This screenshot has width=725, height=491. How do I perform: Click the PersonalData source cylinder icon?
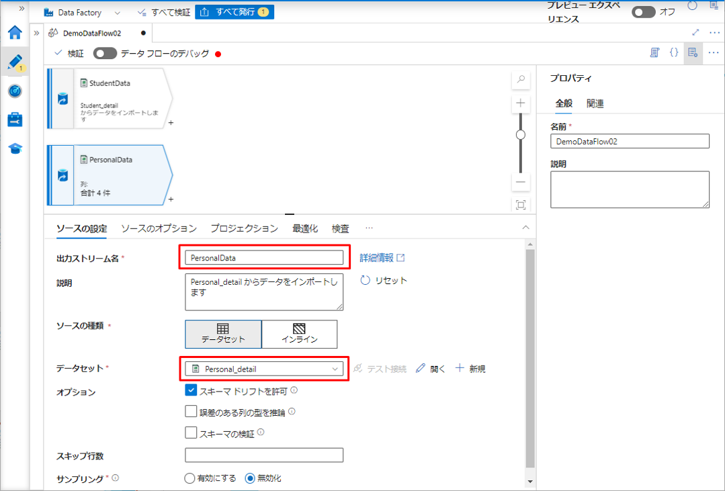[x=62, y=175]
